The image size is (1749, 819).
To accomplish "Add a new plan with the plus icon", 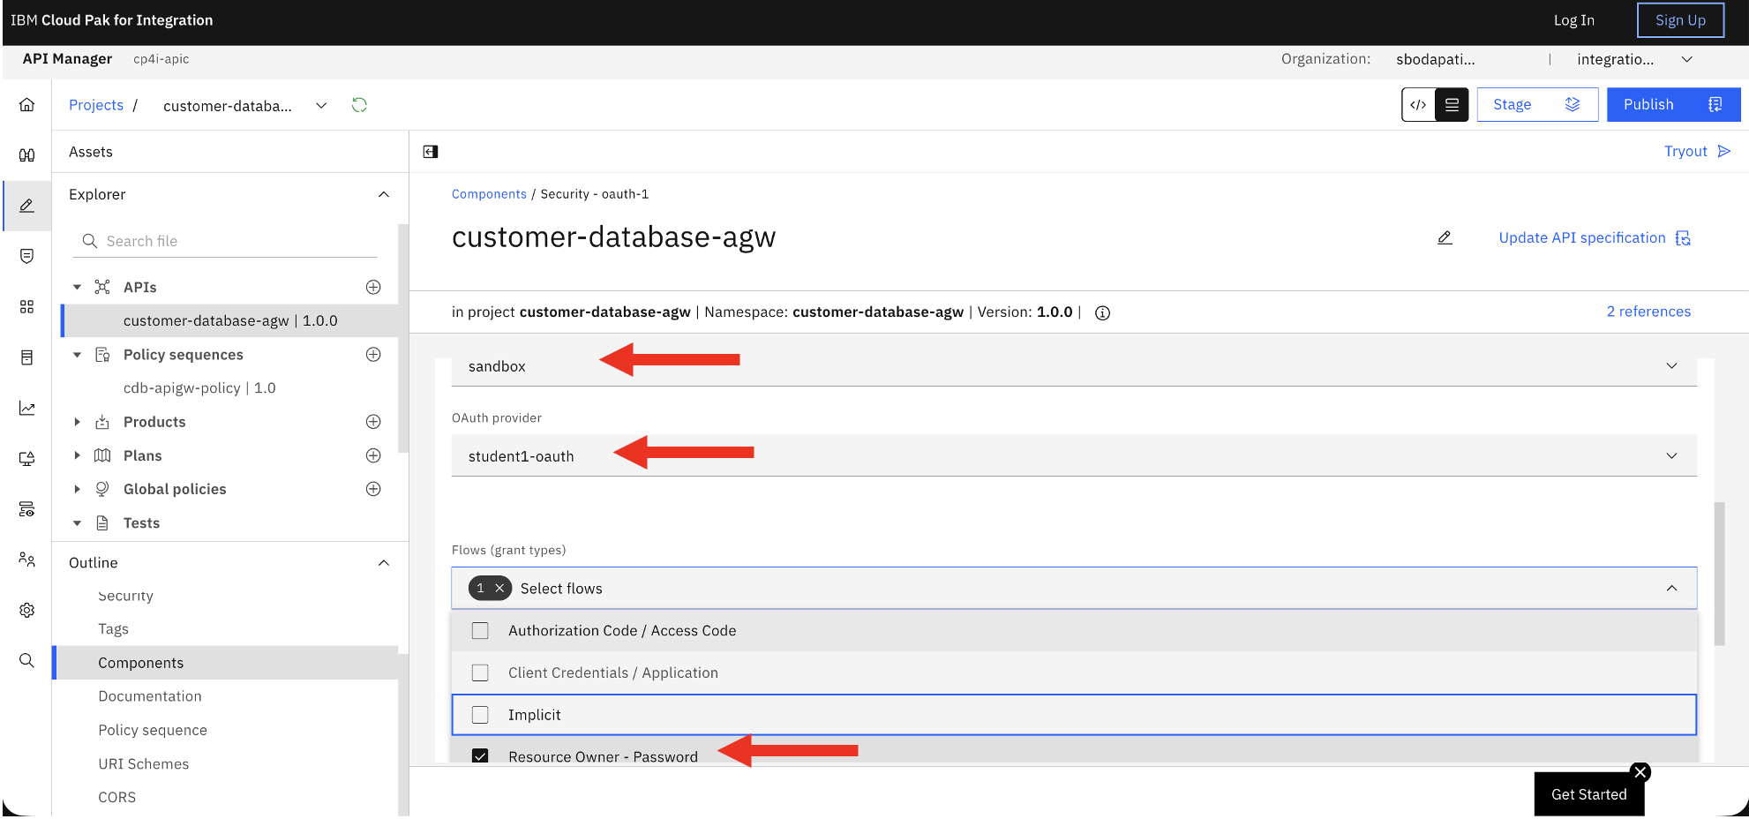I will pos(373,455).
